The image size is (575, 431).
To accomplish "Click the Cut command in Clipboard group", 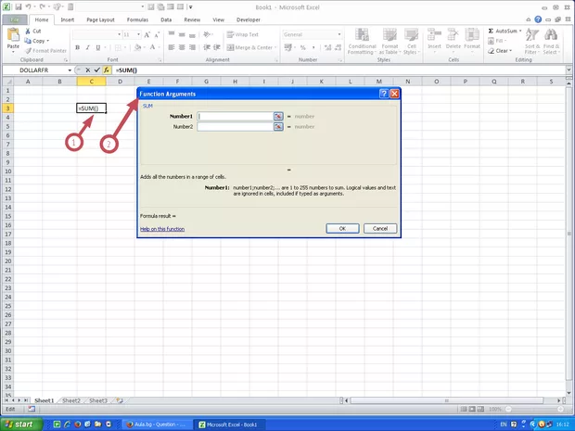I will click(x=35, y=31).
